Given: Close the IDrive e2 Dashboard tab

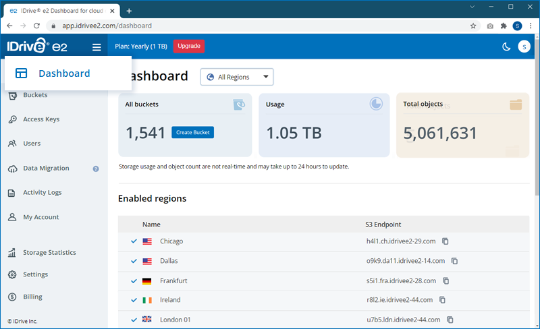Looking at the screenshot, I should (x=112, y=11).
